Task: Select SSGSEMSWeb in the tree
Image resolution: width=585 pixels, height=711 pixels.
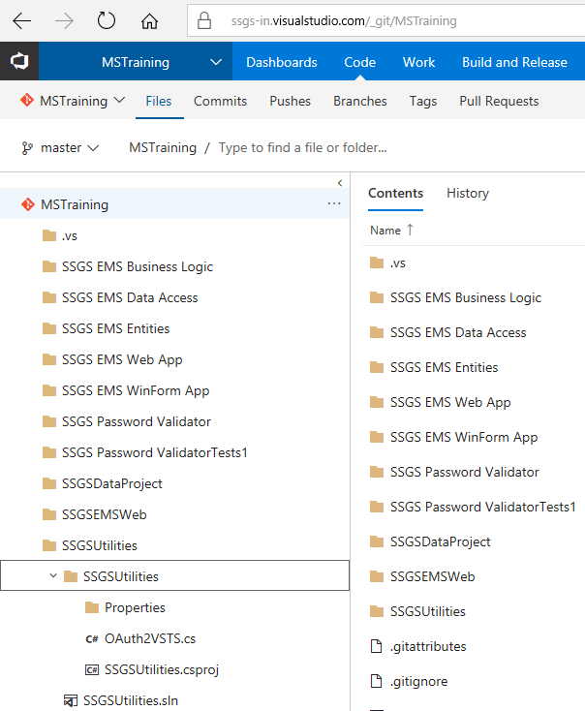Action: coord(105,514)
